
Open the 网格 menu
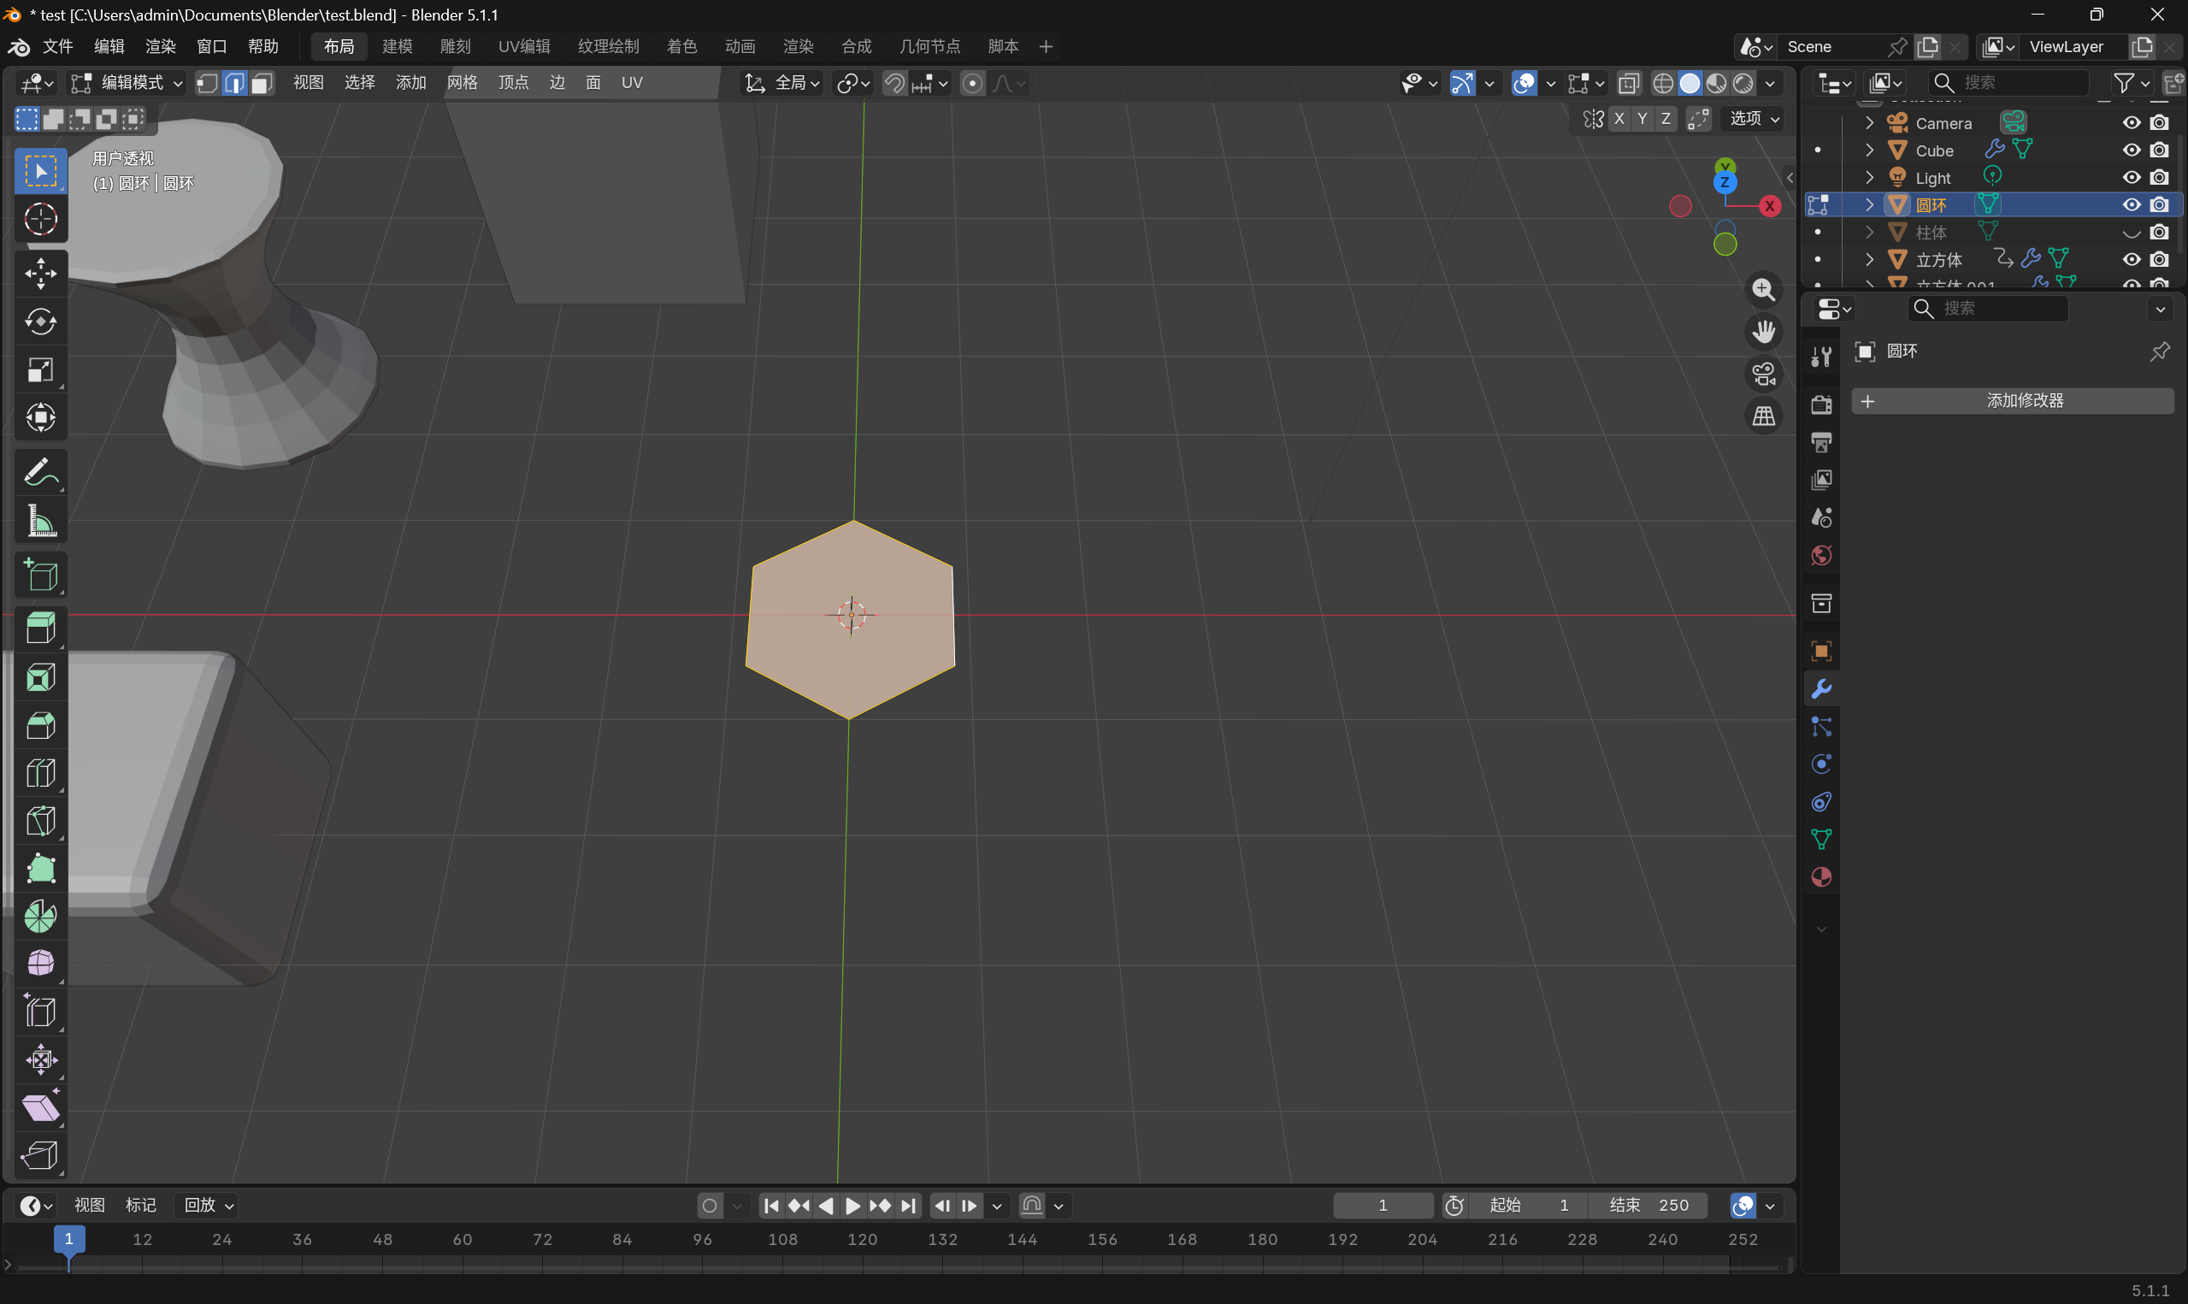point(462,83)
